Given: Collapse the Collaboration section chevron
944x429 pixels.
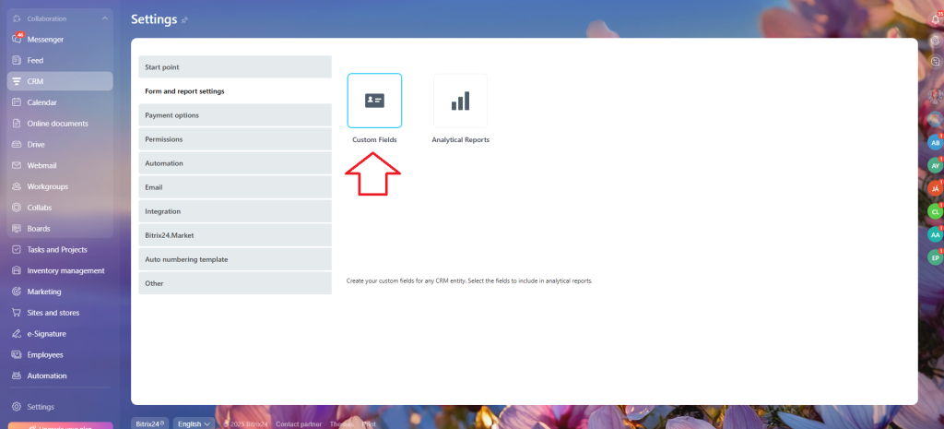Looking at the screenshot, I should tap(104, 18).
